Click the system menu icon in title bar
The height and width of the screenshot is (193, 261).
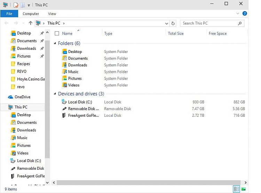click(5, 5)
